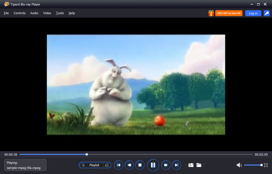Stop the video playback
This screenshot has width=272, height=174.
coord(140,165)
